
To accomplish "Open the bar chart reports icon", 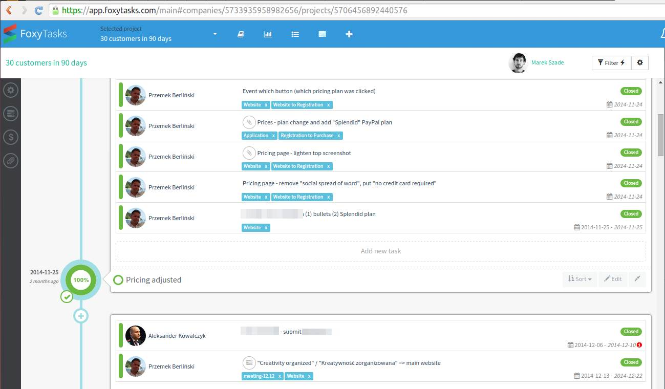I will point(268,34).
